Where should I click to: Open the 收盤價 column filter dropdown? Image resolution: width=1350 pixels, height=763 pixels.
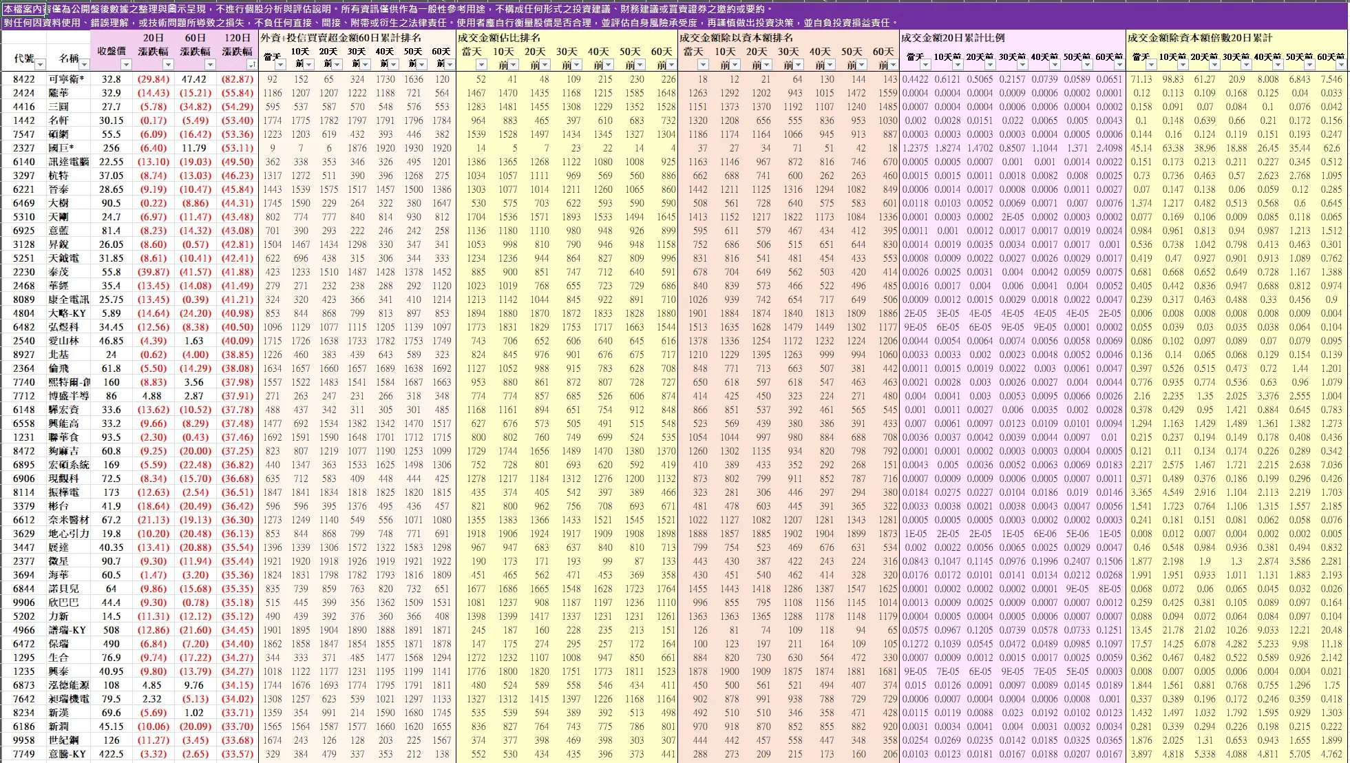click(x=126, y=64)
